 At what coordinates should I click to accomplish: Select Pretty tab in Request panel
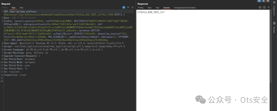5,8
